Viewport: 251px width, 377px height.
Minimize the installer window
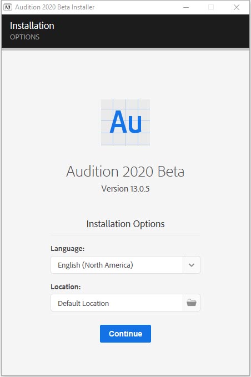pyautogui.click(x=186, y=7)
